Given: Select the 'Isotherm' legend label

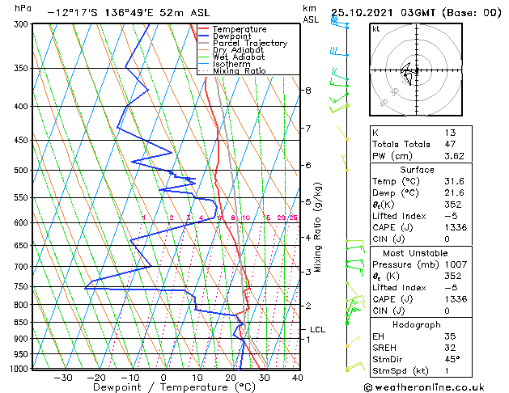Looking at the screenshot, I should [x=231, y=64].
